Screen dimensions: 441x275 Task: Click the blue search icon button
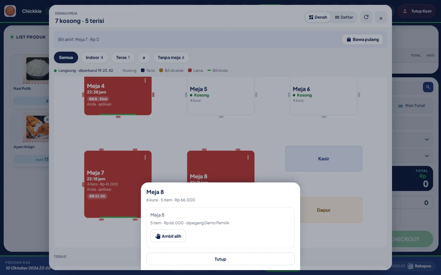pos(428,87)
